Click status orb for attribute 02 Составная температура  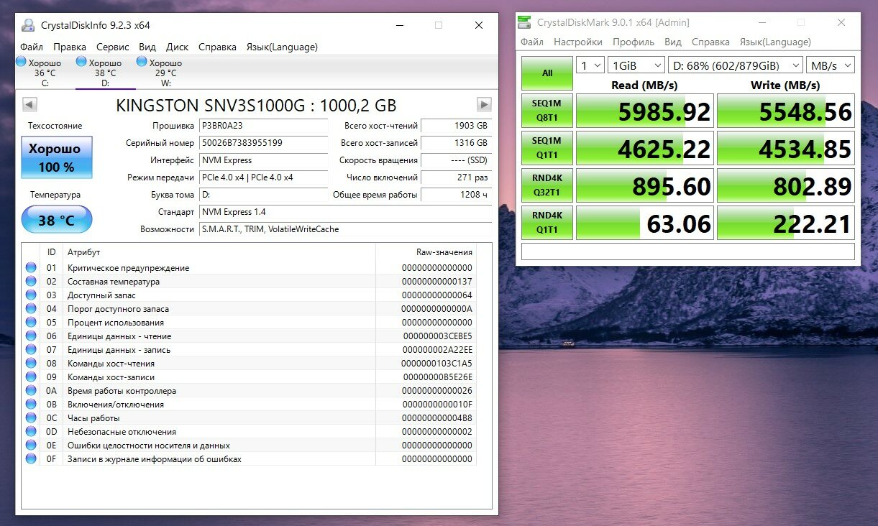(x=31, y=282)
